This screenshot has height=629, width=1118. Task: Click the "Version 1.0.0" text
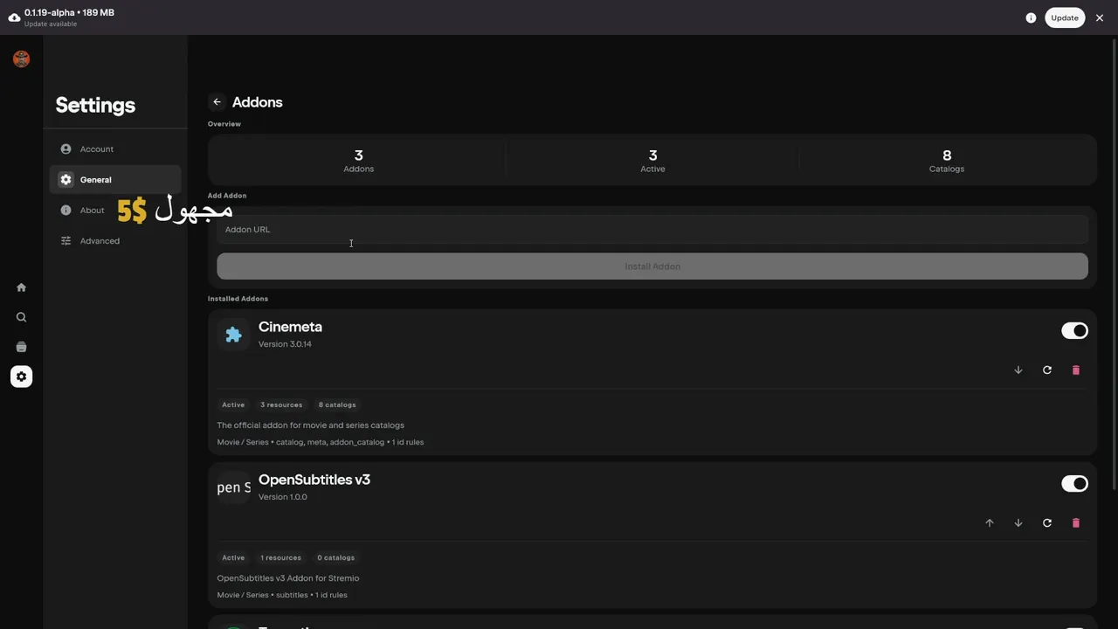pos(283,497)
